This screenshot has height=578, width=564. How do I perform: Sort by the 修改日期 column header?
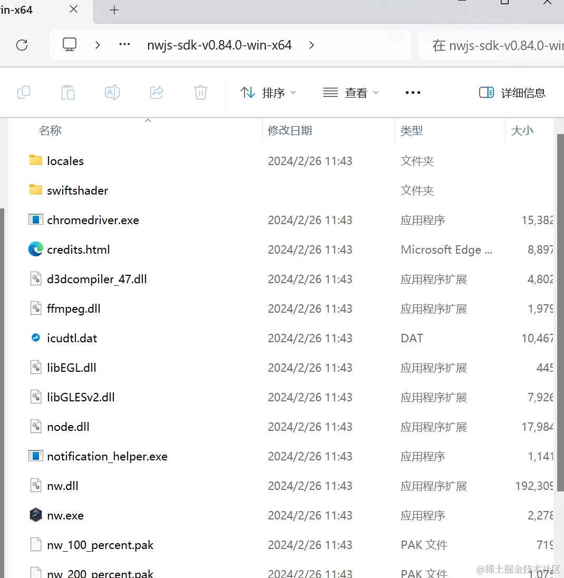click(x=290, y=130)
